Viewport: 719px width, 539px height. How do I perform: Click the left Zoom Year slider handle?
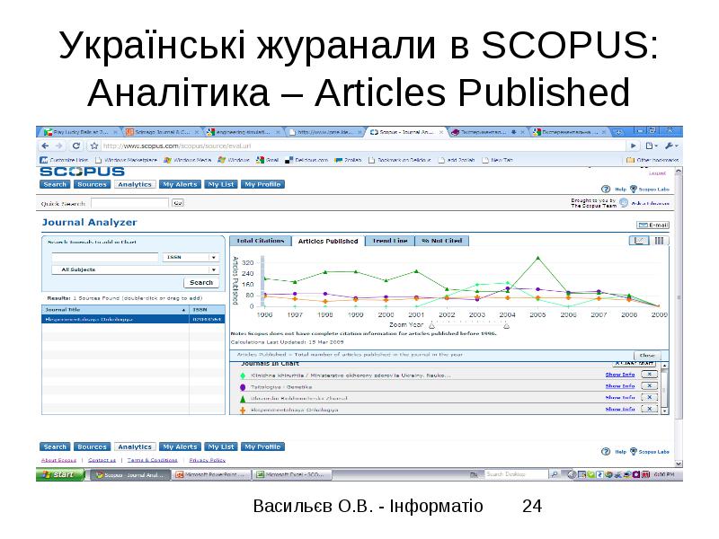[x=431, y=325]
